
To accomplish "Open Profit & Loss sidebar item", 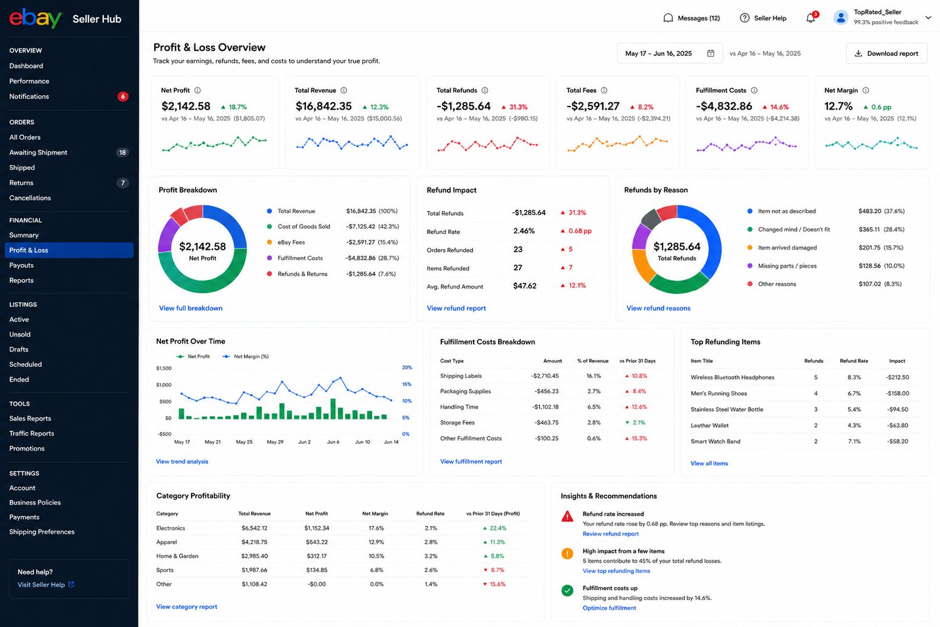I will (69, 250).
